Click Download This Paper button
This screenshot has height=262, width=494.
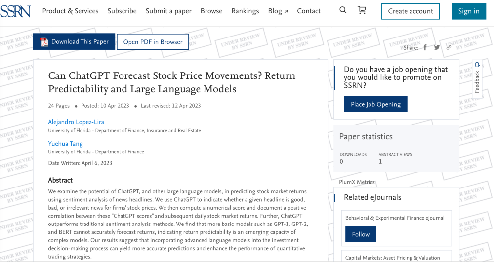click(x=74, y=41)
